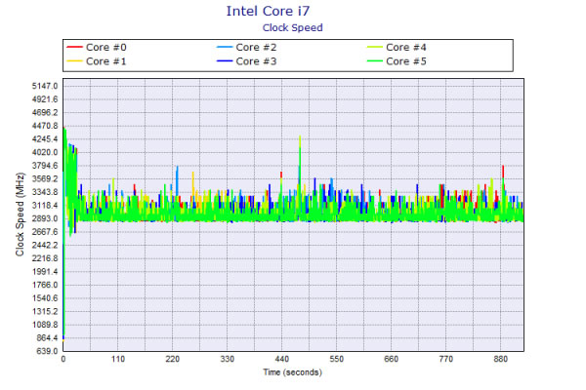Click the 3569.2 y-axis value
This screenshot has width=586, height=390.
point(45,178)
